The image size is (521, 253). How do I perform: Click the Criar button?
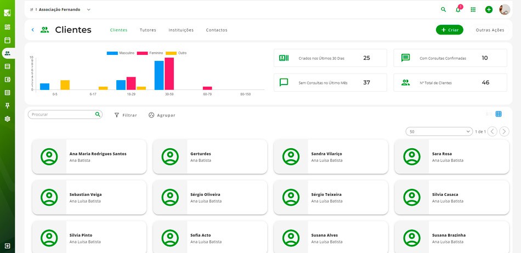(450, 30)
